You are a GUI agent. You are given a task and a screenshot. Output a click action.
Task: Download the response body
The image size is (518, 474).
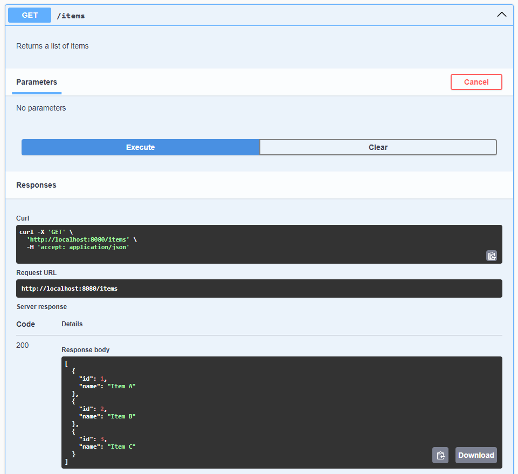(x=475, y=455)
